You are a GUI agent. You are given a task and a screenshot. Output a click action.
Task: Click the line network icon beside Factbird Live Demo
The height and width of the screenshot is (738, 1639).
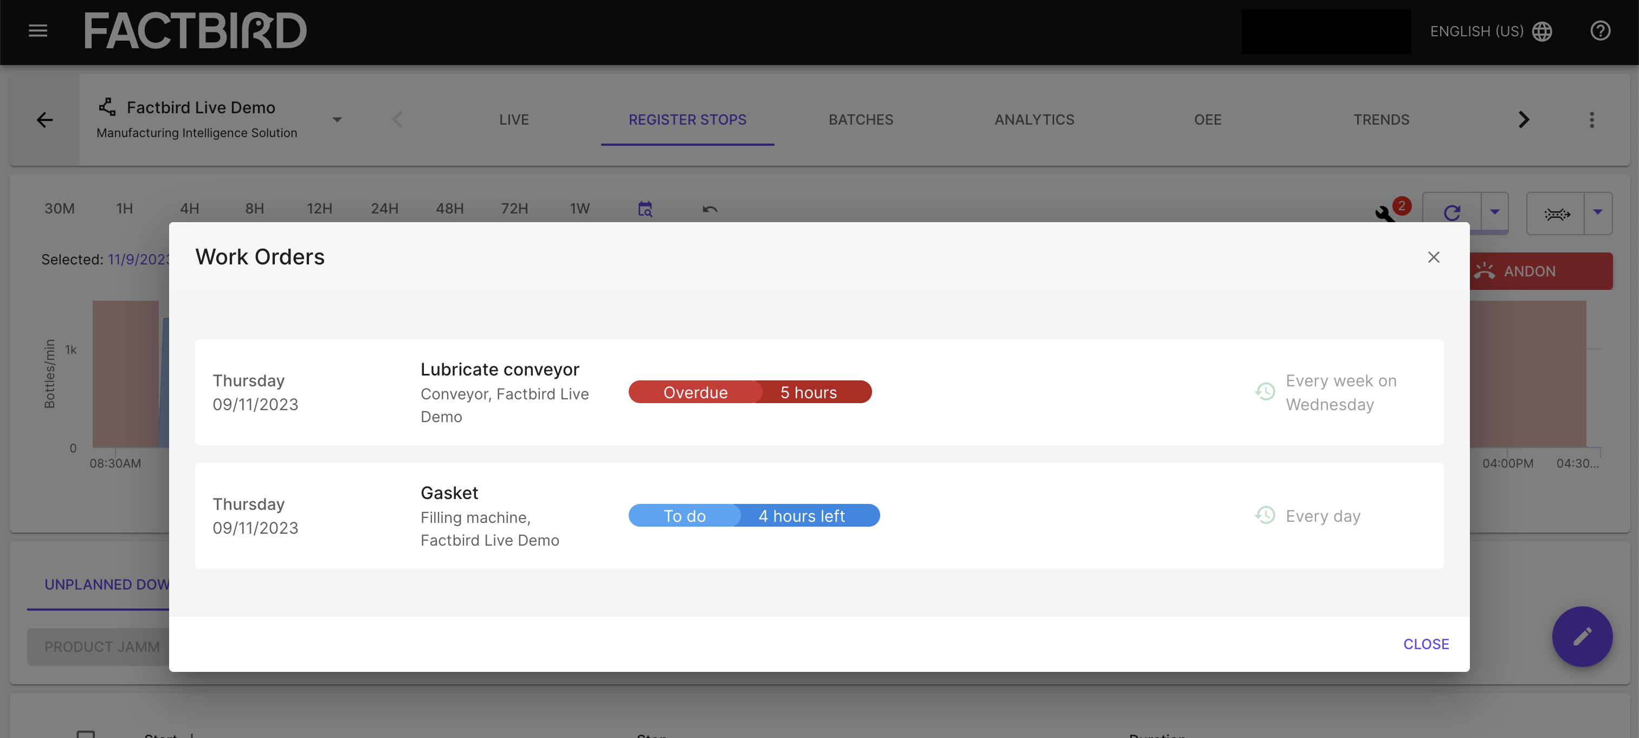[107, 106]
